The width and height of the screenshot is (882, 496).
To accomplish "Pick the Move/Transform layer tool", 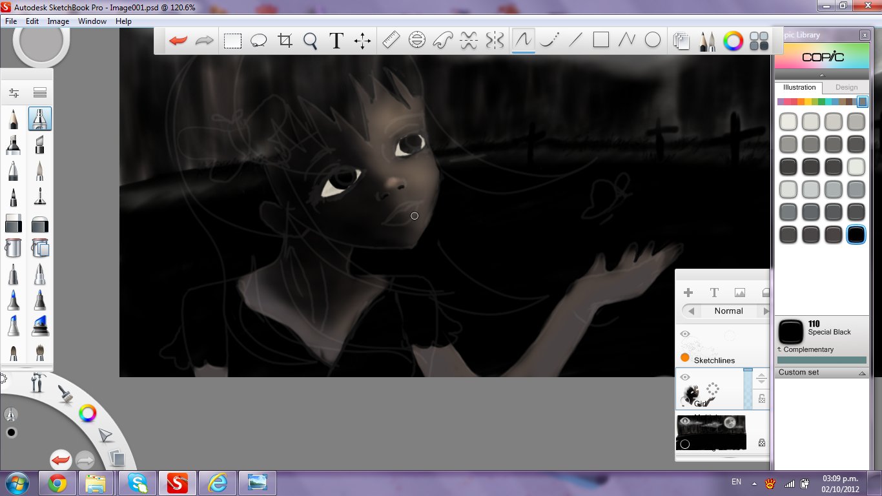I will coord(362,41).
